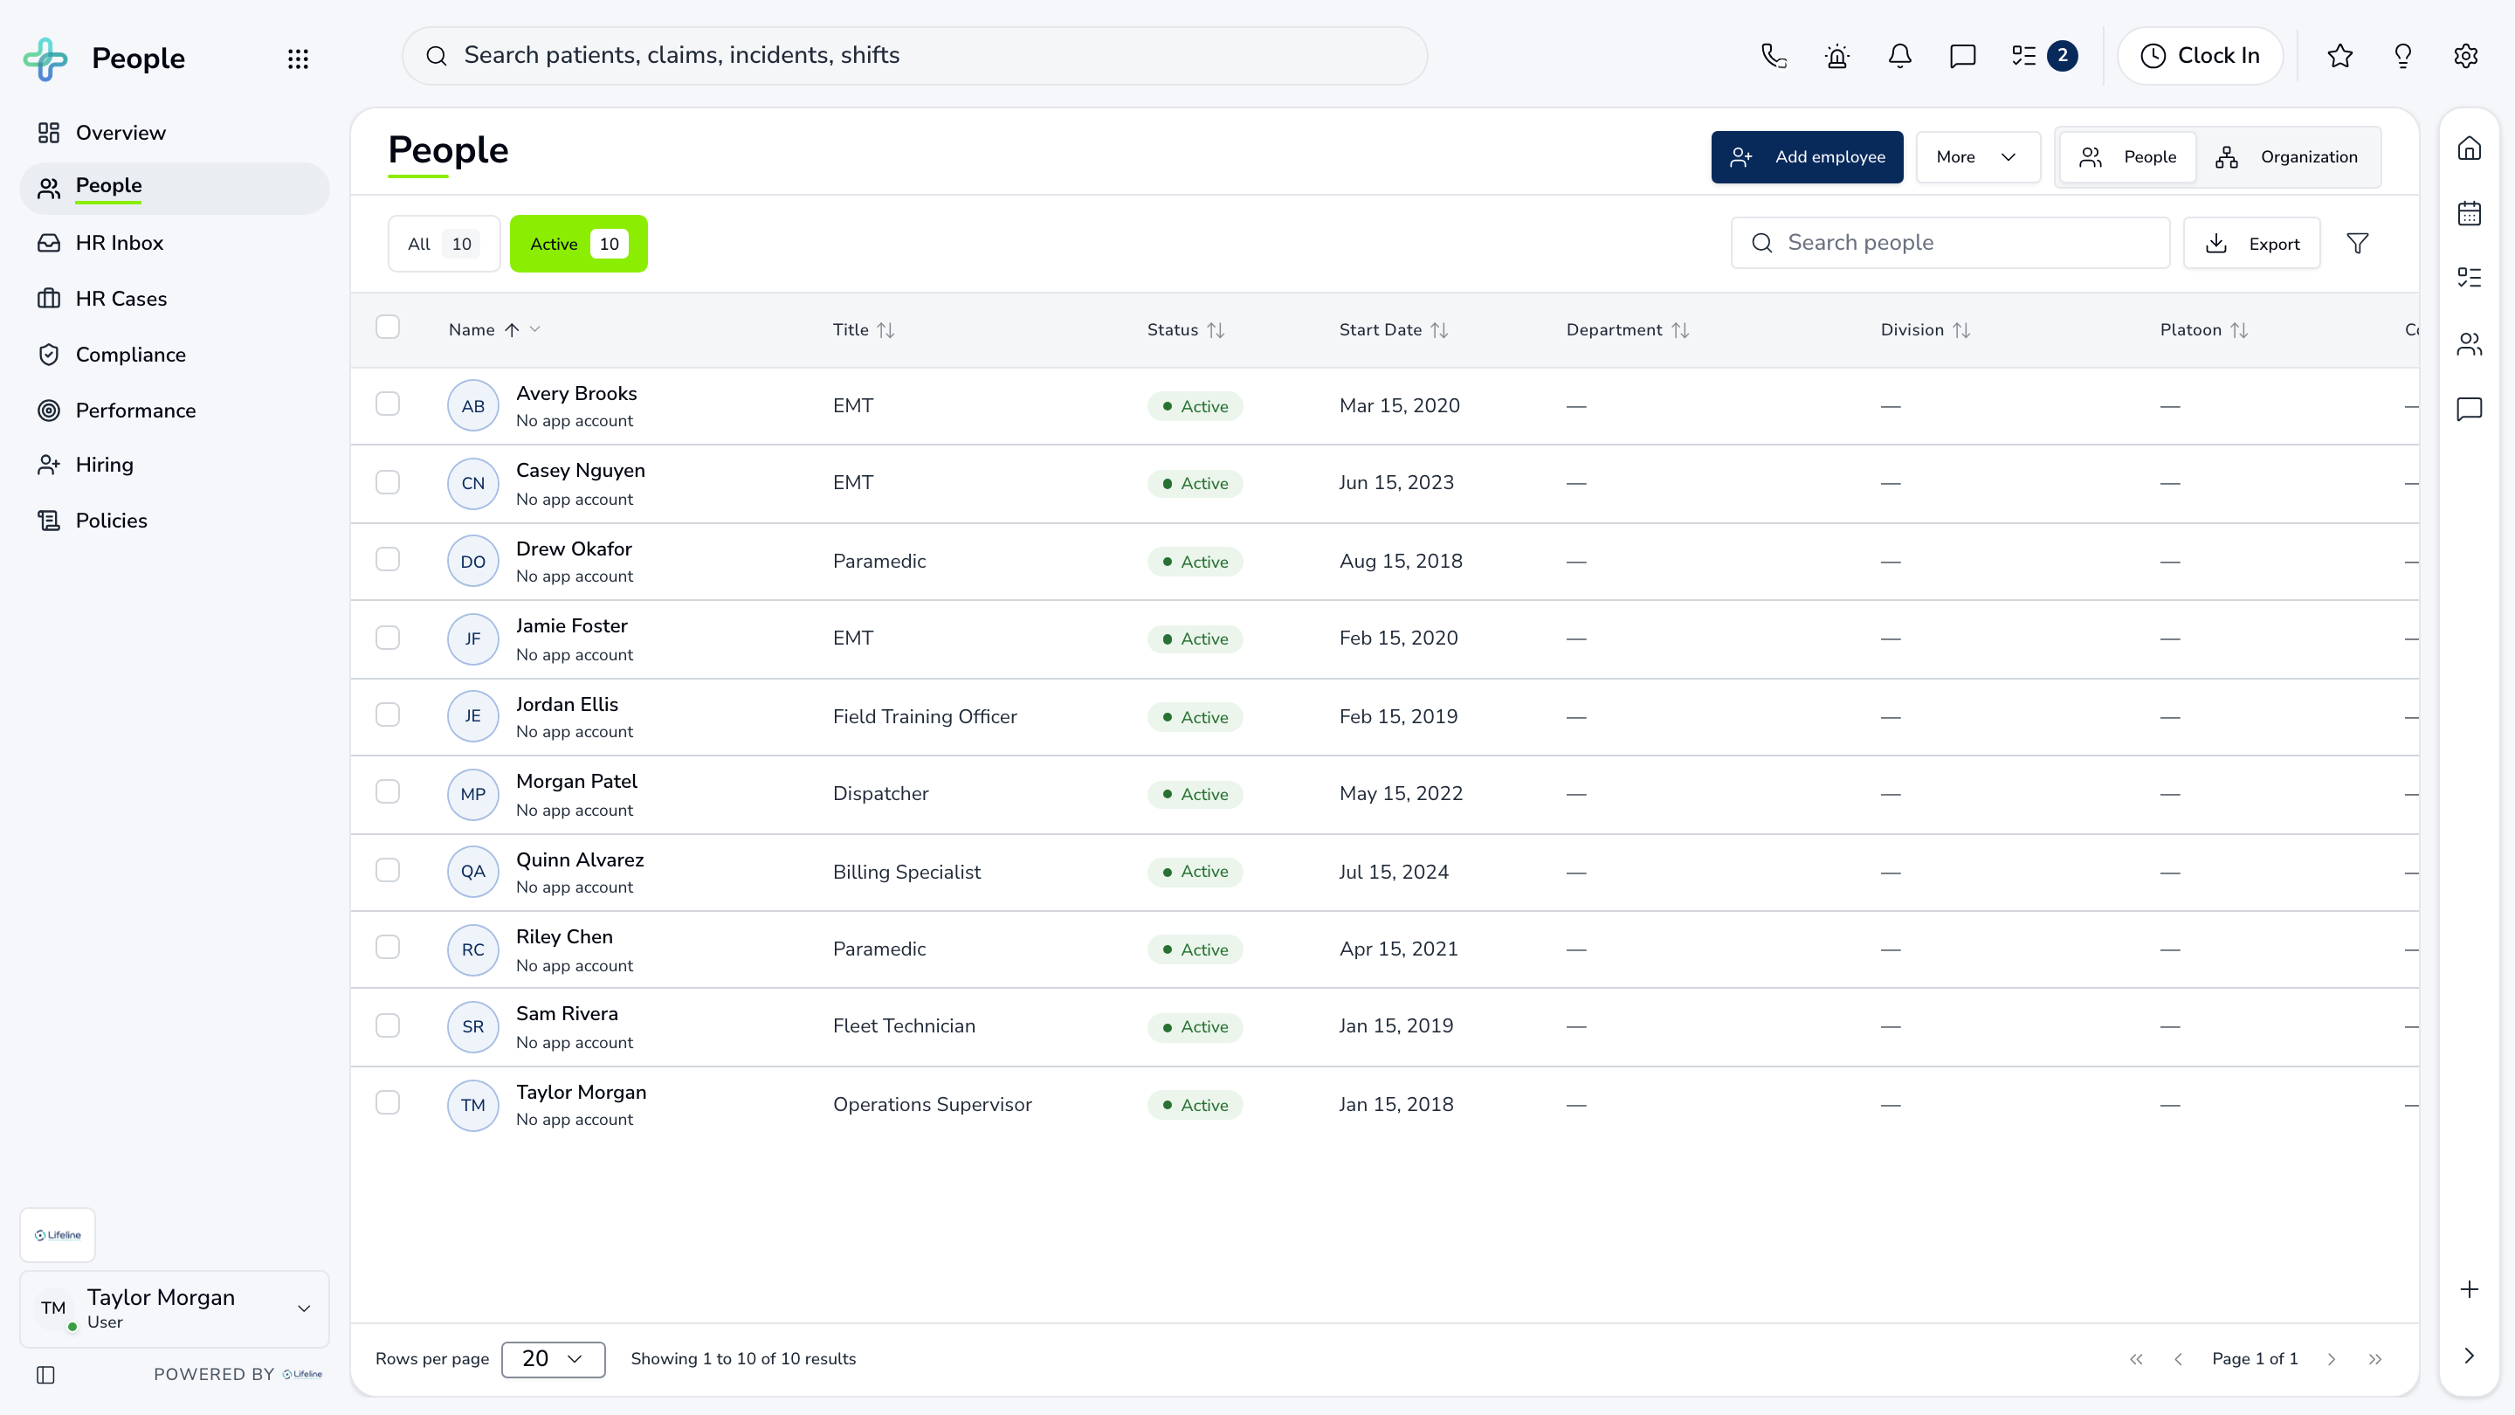Check the Riley Chen row checkbox
The width and height of the screenshot is (2515, 1415).
click(388, 946)
